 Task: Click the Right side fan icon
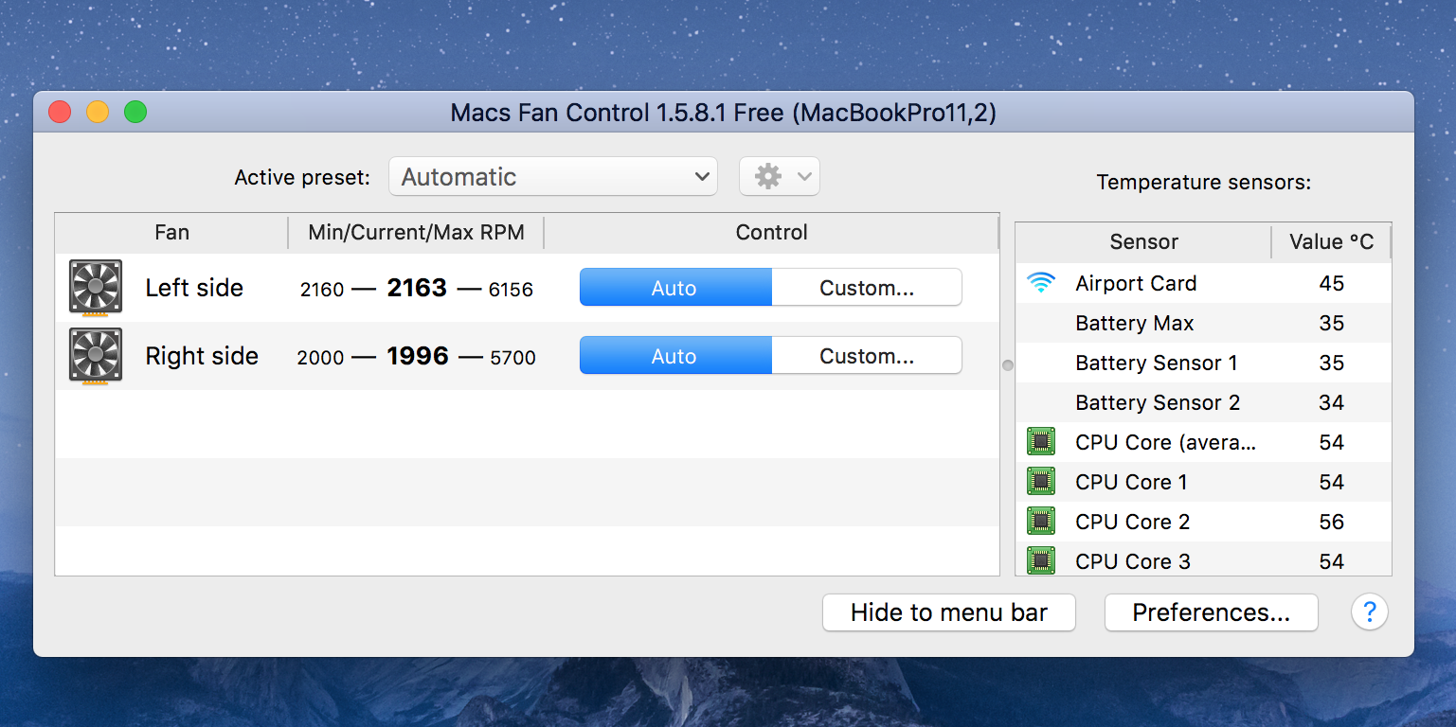coord(95,356)
